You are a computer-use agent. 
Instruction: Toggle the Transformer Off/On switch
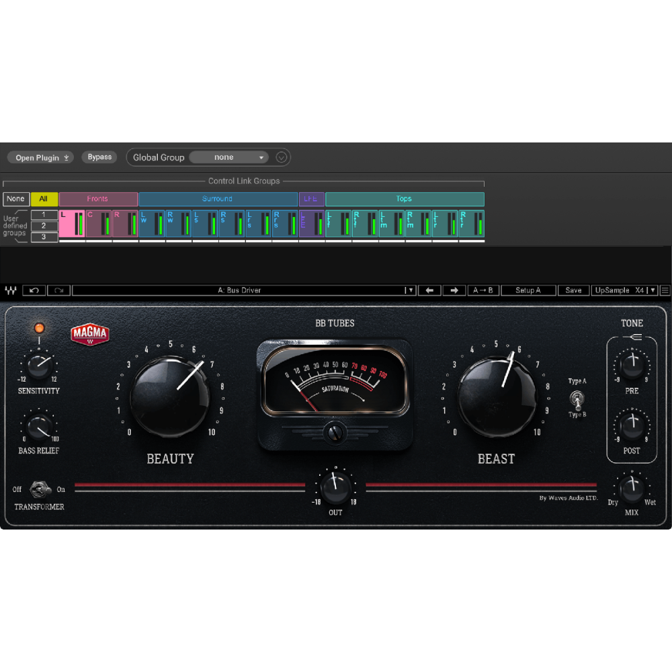pyautogui.click(x=40, y=489)
